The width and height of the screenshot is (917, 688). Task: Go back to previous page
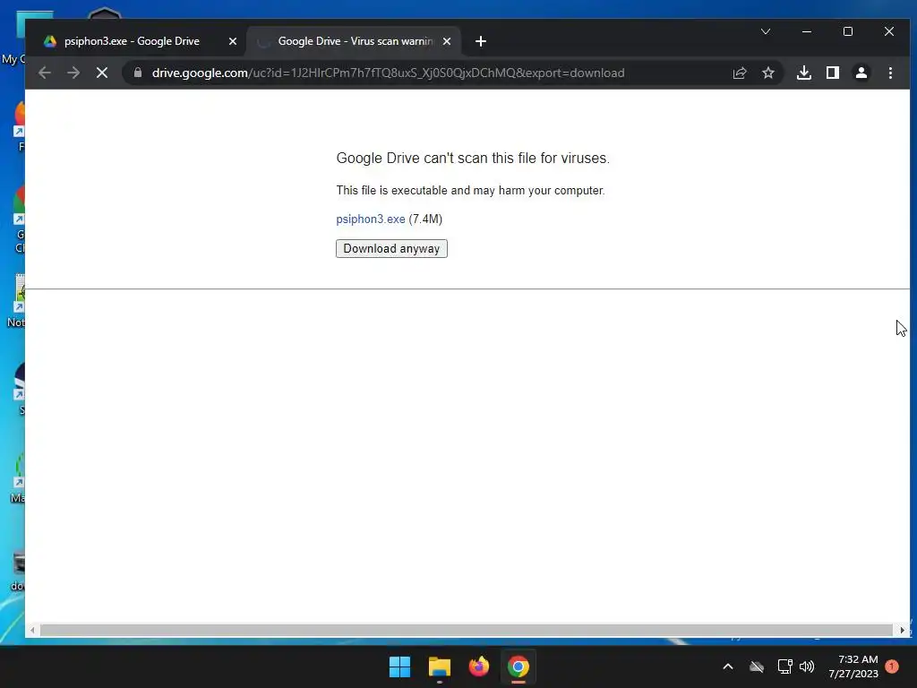[x=45, y=73]
